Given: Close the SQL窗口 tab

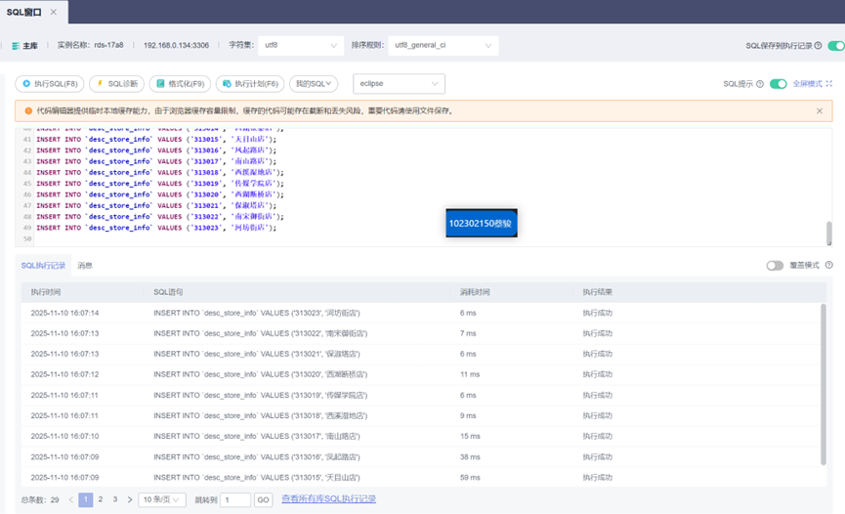Looking at the screenshot, I should (x=54, y=12).
